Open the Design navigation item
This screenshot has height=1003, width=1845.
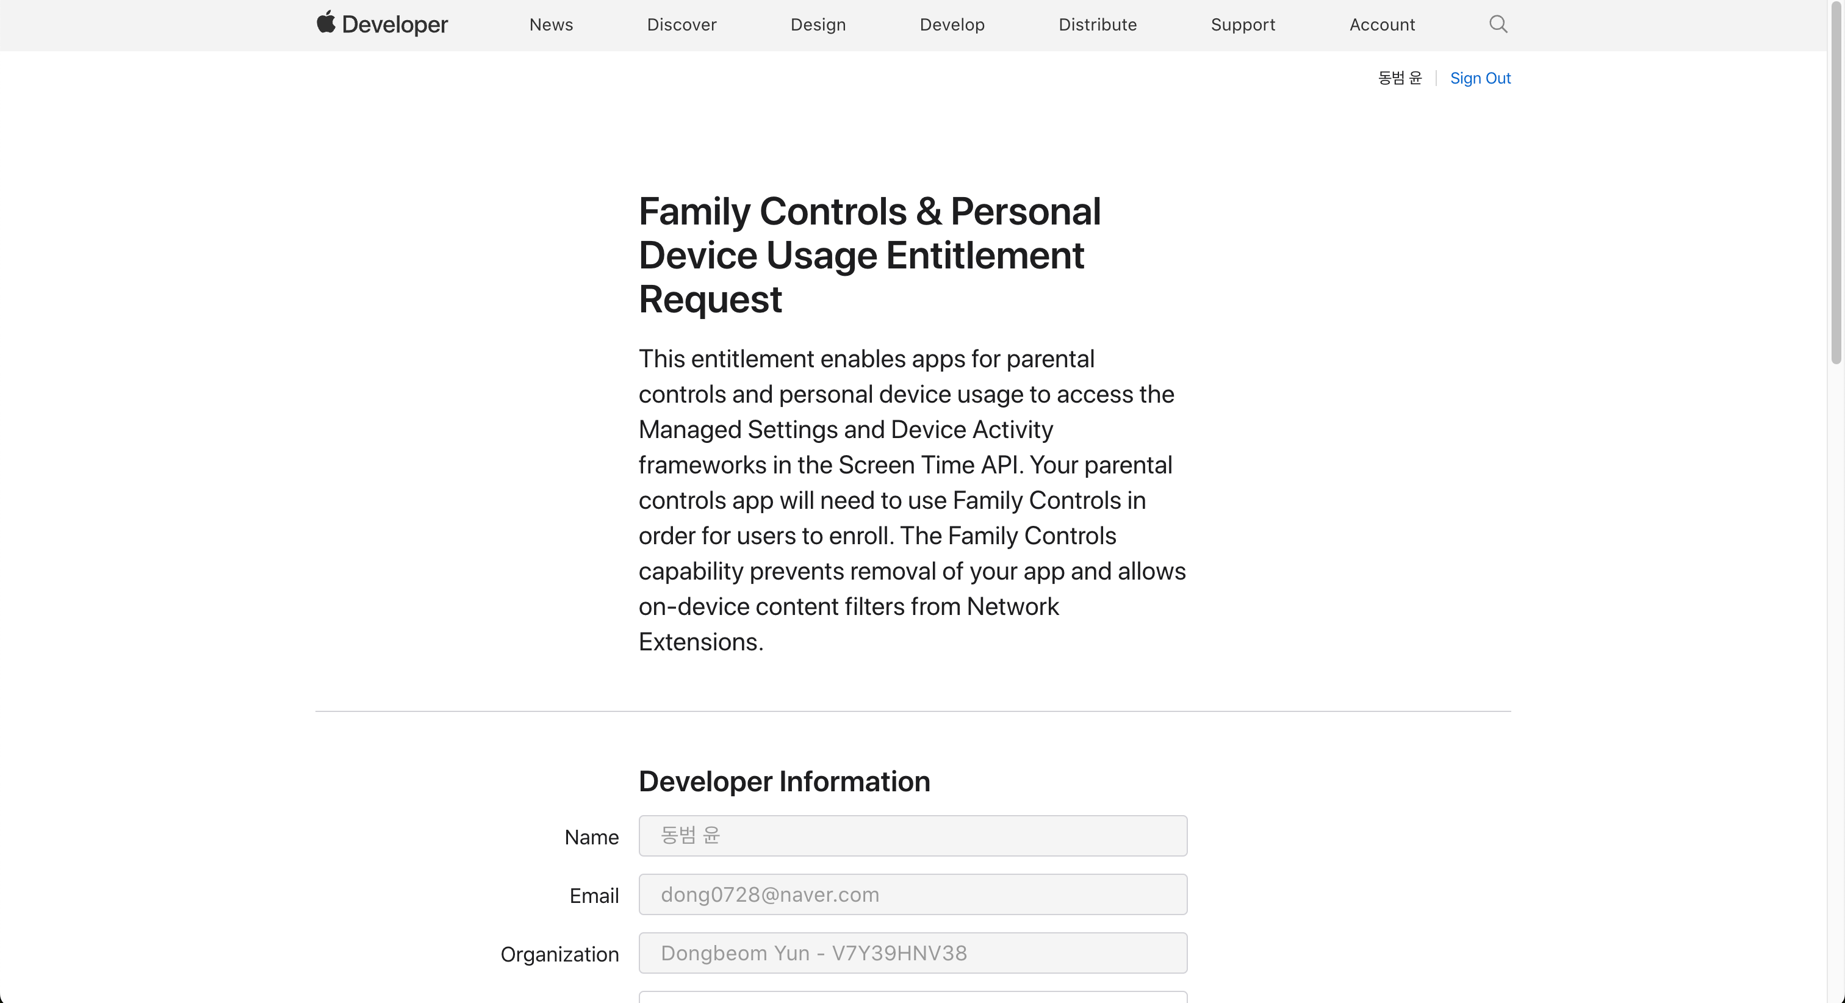pyautogui.click(x=818, y=25)
